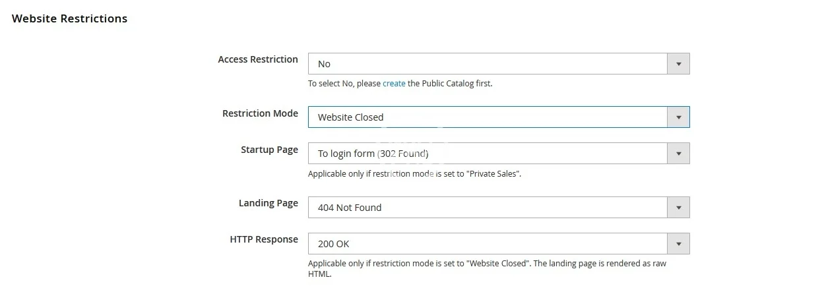Click the Landing Page field label
The height and width of the screenshot is (294, 824).
(268, 203)
